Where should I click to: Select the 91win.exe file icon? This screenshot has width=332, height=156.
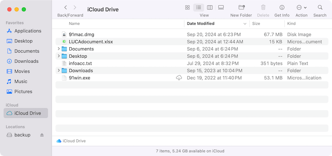coord(64,78)
